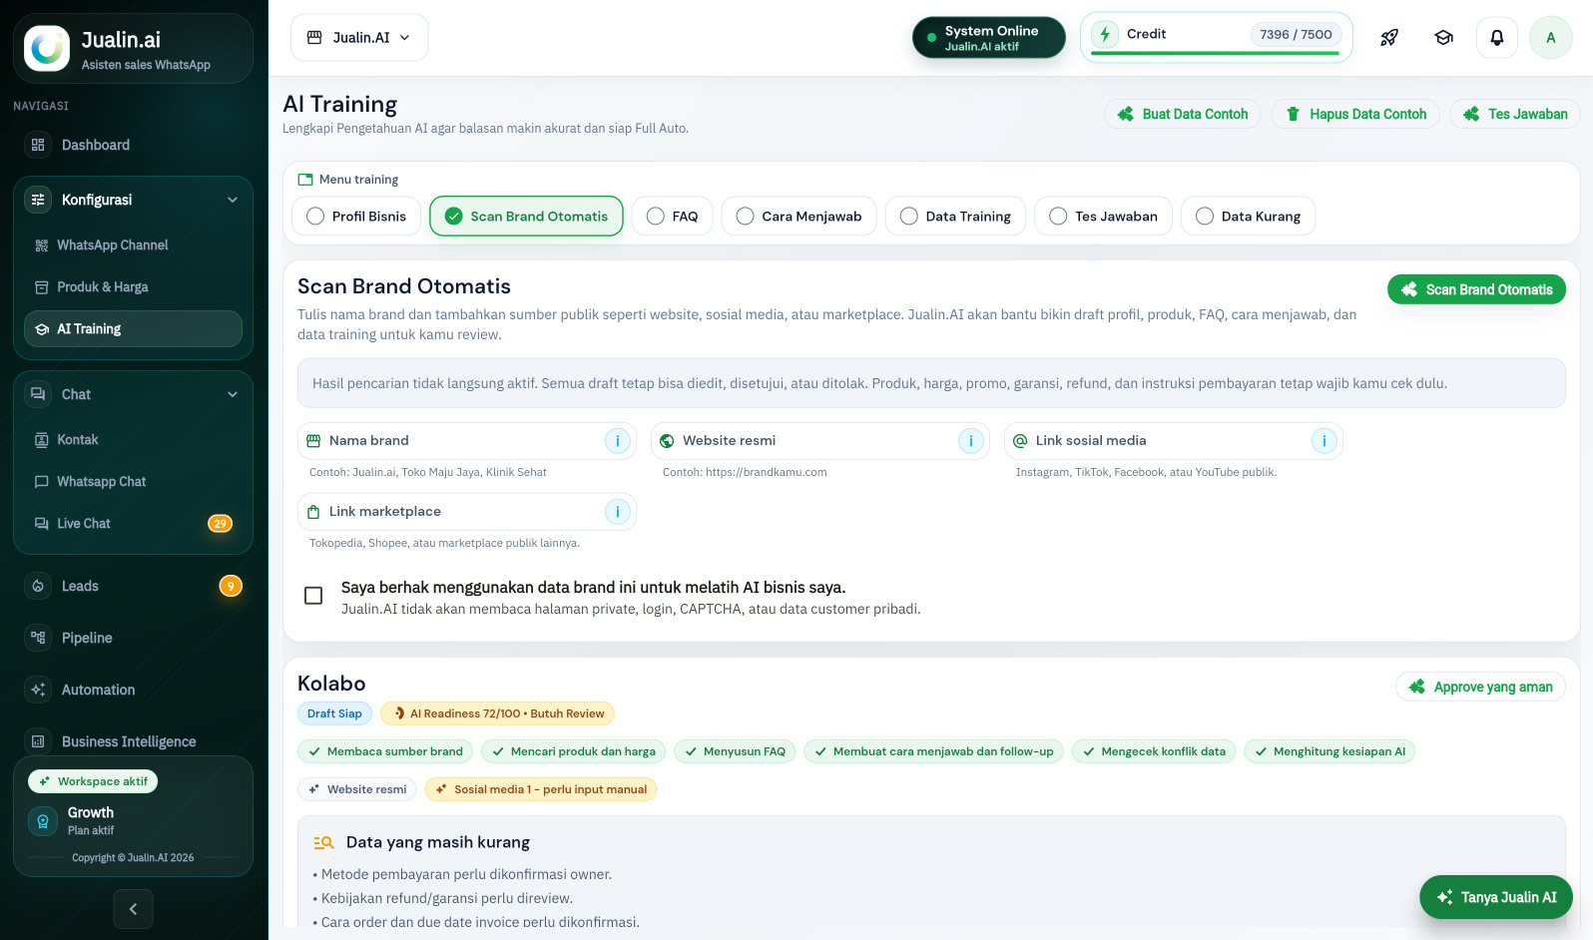Click the Data yang masih kurang search icon
The width and height of the screenshot is (1593, 940).
click(323, 842)
